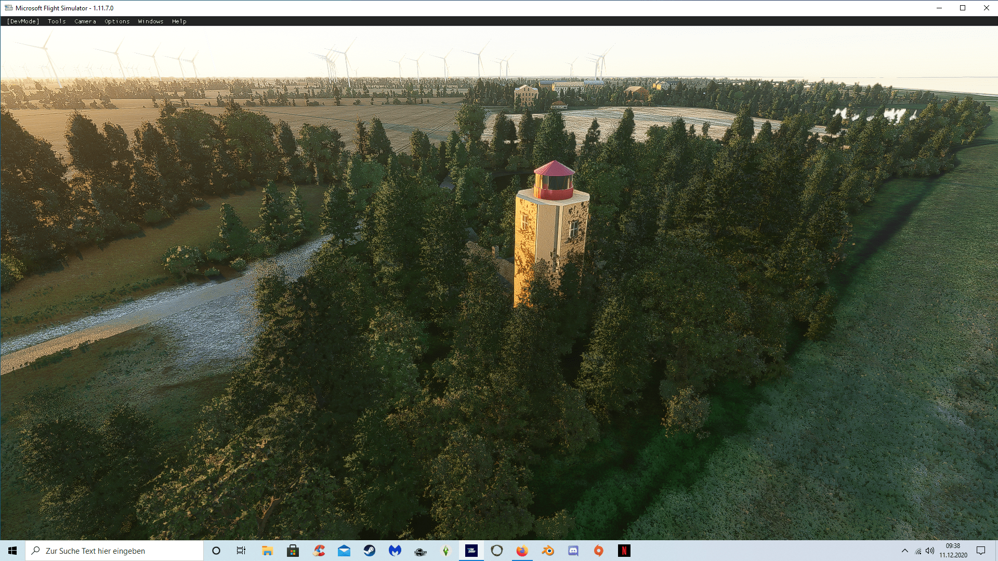Open the volume speaker control

[x=930, y=551]
